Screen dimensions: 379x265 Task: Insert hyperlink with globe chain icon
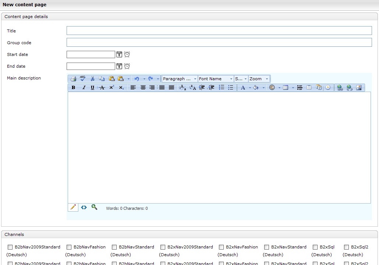[x=340, y=88]
